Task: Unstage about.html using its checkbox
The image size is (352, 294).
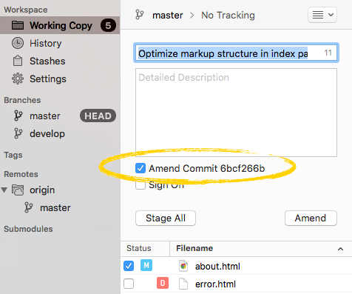Action: point(129,266)
